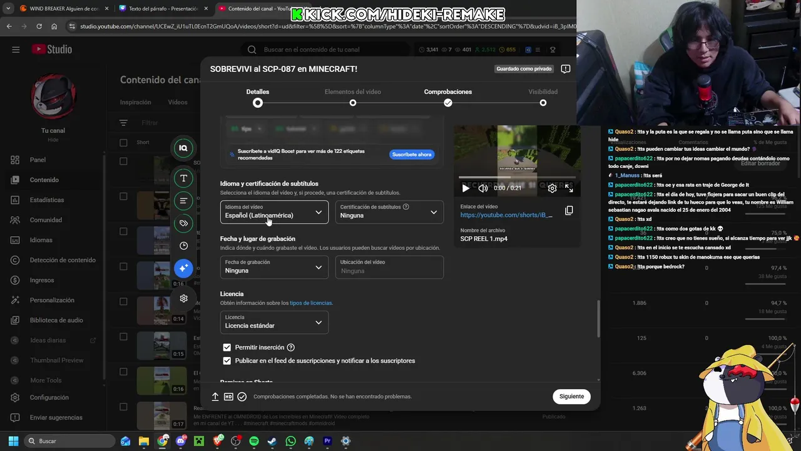Open the Fecha de grabación dropdown
Image resolution: width=801 pixels, height=451 pixels.
(274, 267)
